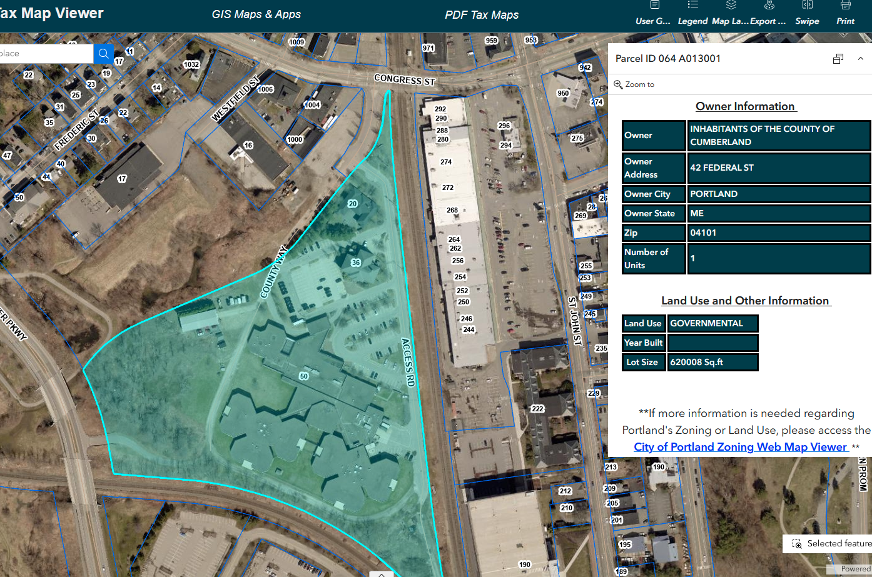
Task: Select the parcel numbered 1032 on the map
Action: 191,64
